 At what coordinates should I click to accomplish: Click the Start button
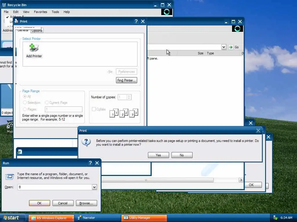(12, 218)
